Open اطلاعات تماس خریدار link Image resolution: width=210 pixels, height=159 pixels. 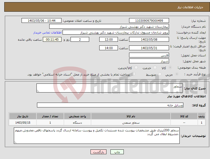click(x=47, y=32)
